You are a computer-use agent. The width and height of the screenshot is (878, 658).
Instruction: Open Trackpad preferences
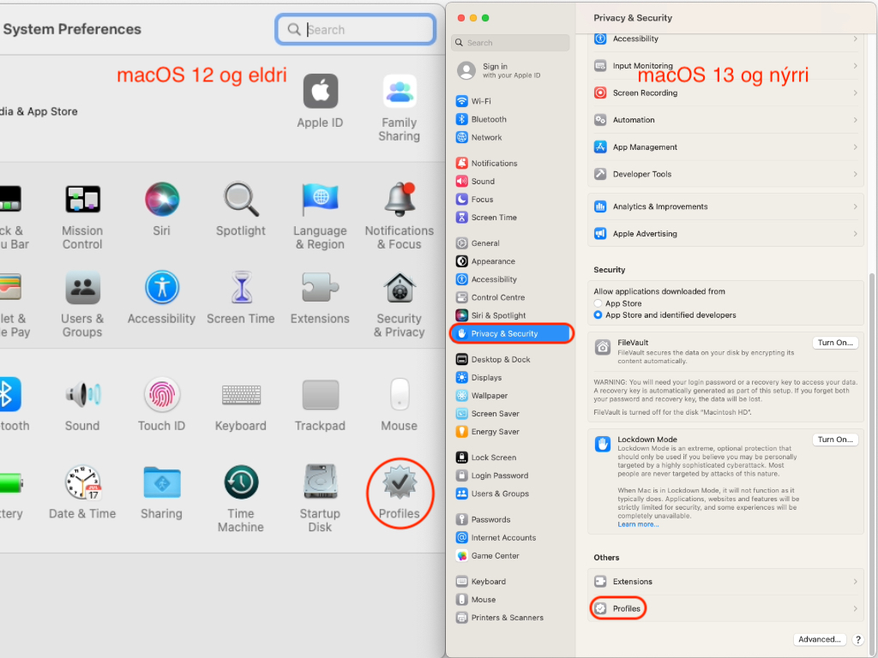click(x=321, y=404)
